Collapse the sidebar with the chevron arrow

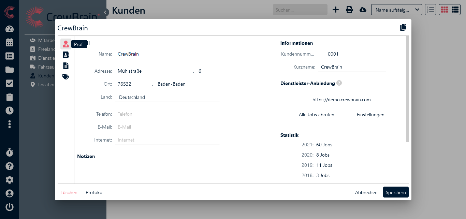coord(105,12)
